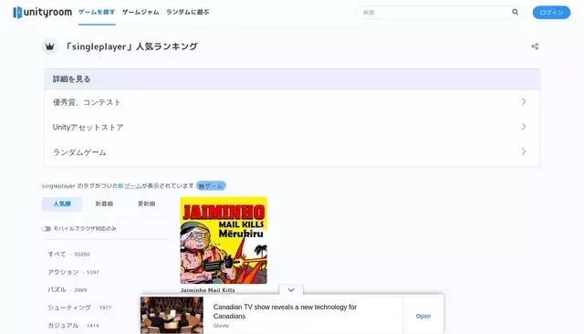
Task: Open the Jaiminho Mail Kills thumbnail
Action: pos(224,241)
